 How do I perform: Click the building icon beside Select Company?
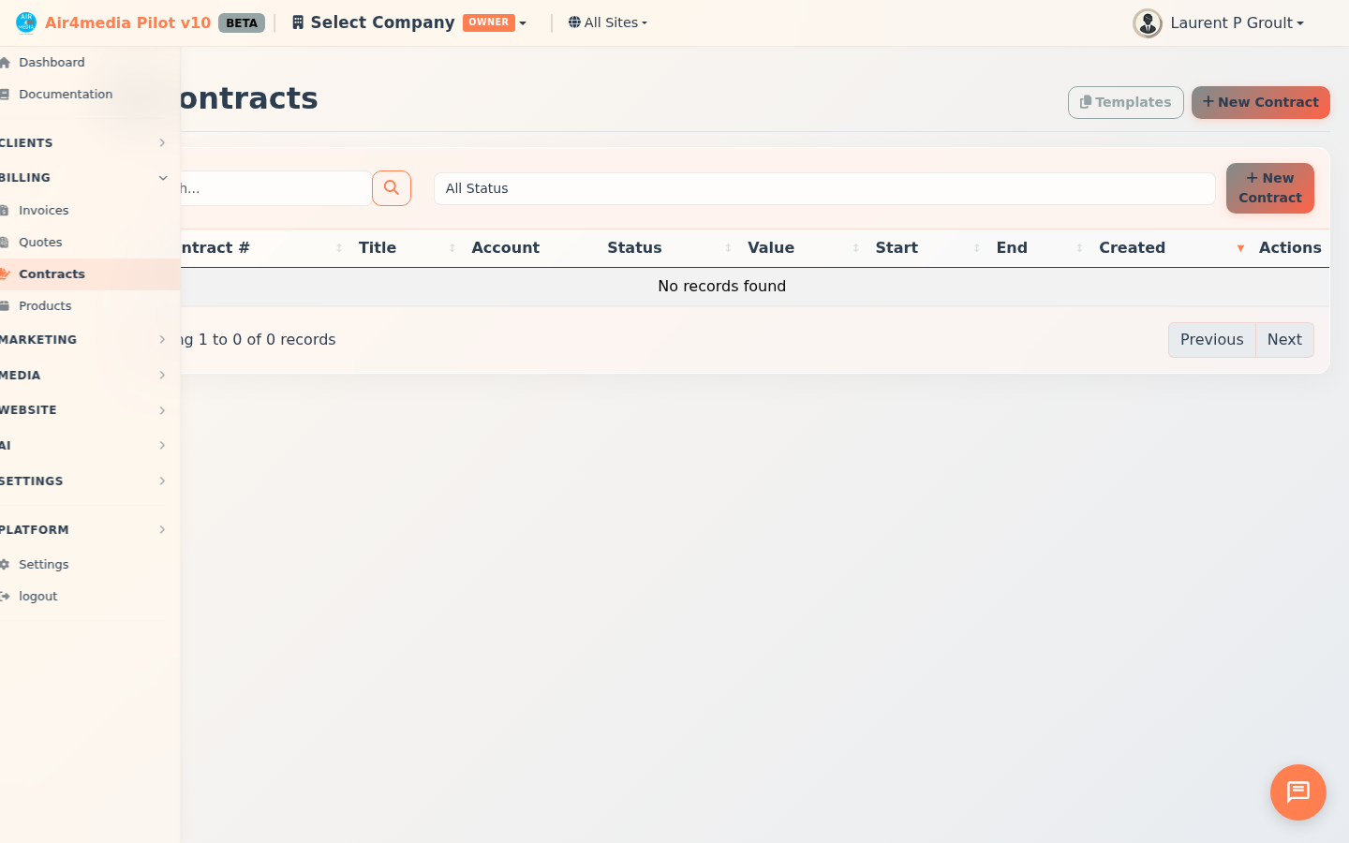[x=298, y=22]
